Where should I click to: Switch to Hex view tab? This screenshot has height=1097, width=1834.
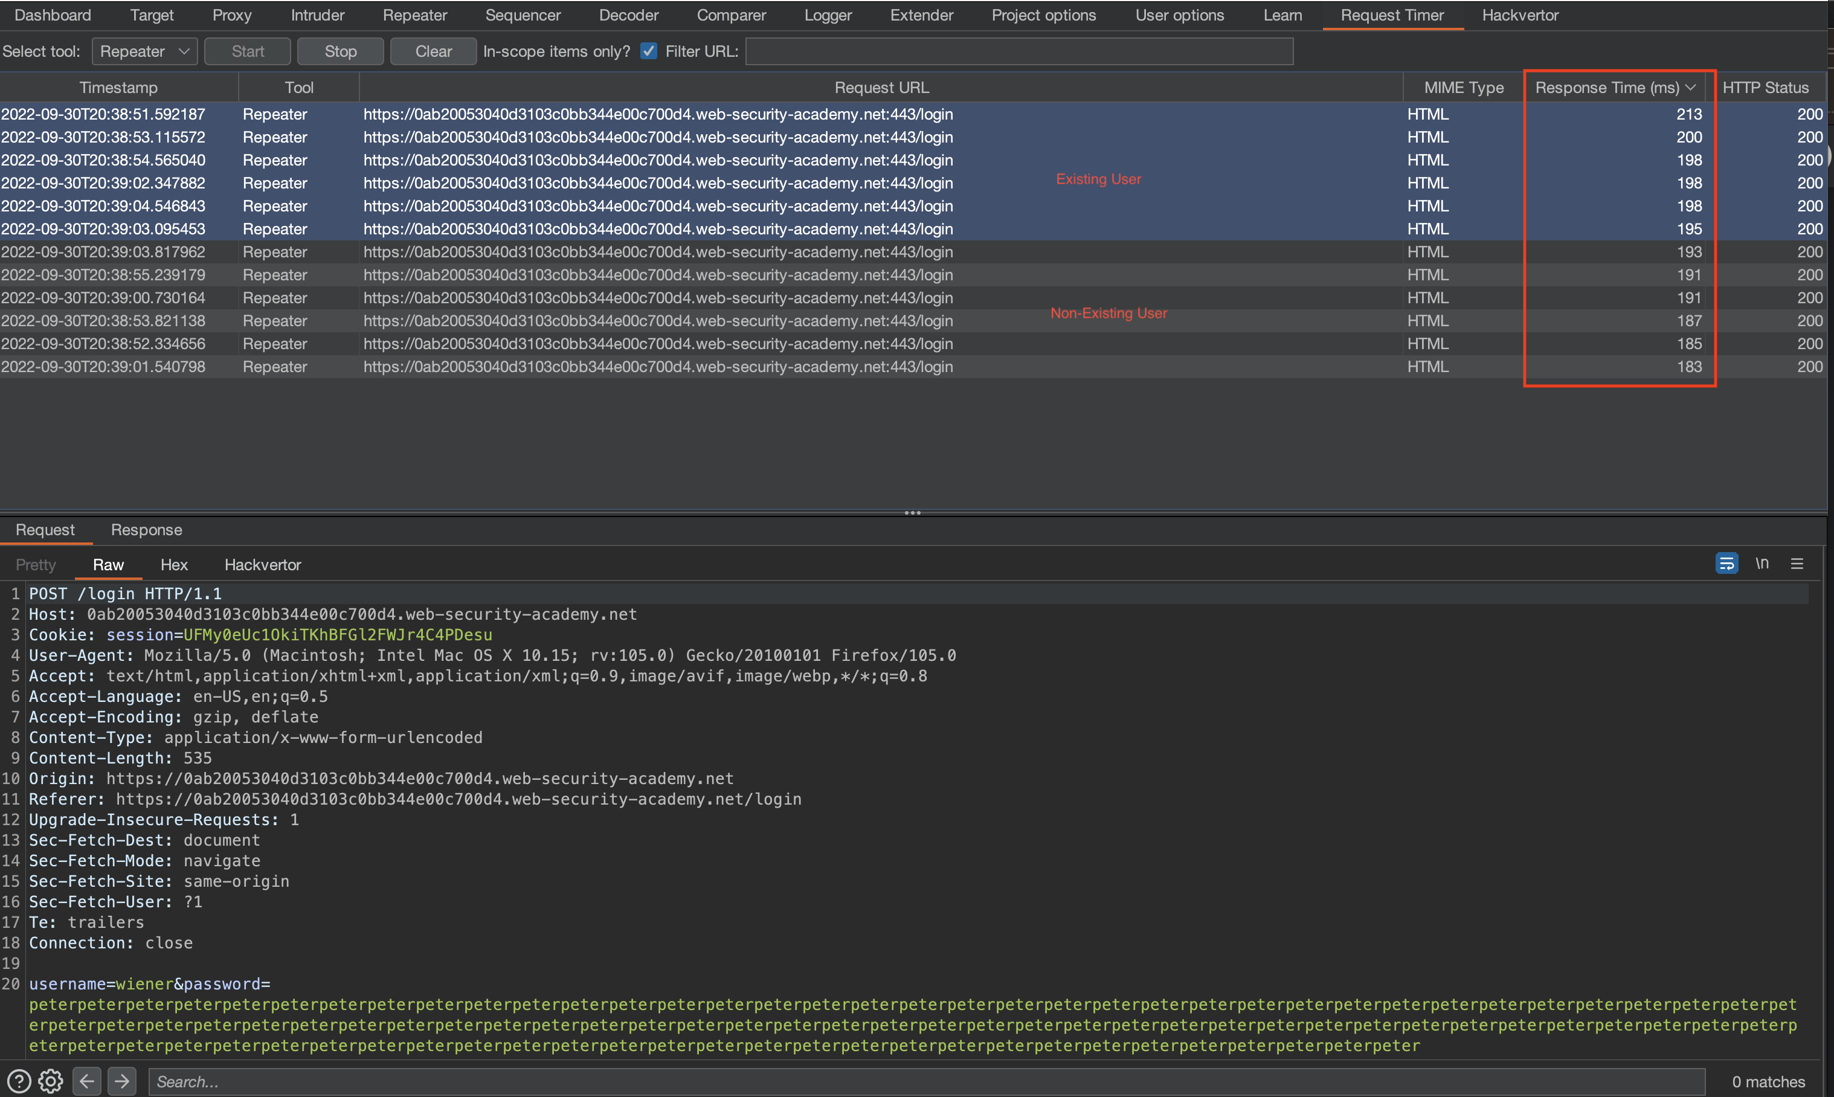[x=174, y=565]
